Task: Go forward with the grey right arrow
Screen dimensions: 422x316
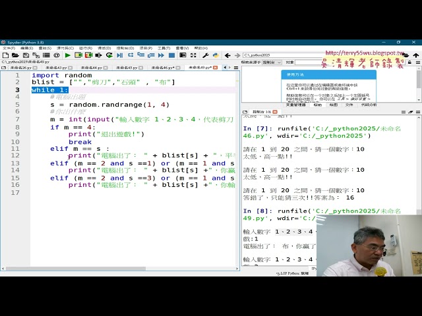Action: [237, 55]
